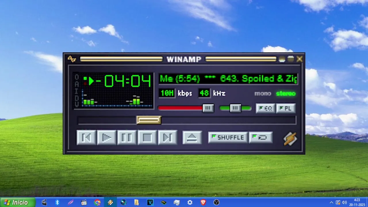
Task: Stop playback with the Stop button
Action: point(147,137)
